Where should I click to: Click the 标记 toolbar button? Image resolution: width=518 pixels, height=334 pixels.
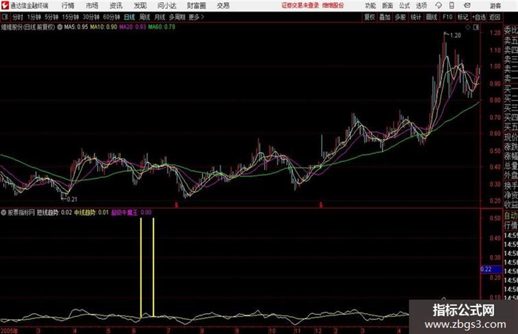tap(463, 17)
